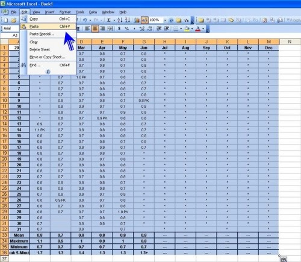Open the Data menu
Viewport: 301px width, 262px height.
[93, 12]
